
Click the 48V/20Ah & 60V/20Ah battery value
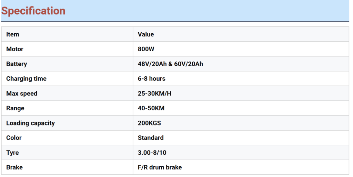[170, 64]
